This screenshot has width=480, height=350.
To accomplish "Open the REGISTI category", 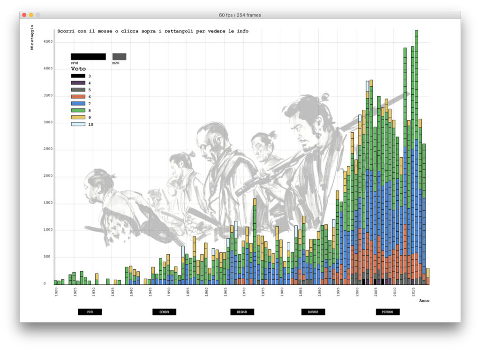I will pyautogui.click(x=243, y=312).
